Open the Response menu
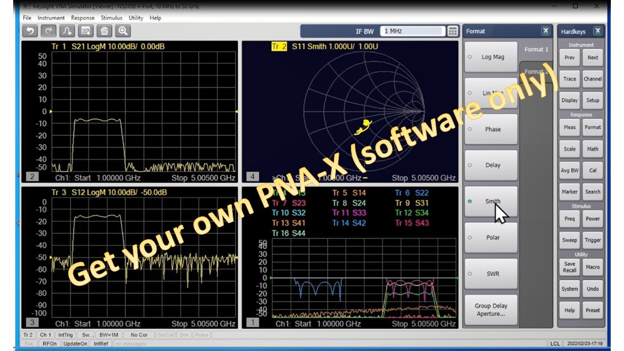 (x=83, y=18)
